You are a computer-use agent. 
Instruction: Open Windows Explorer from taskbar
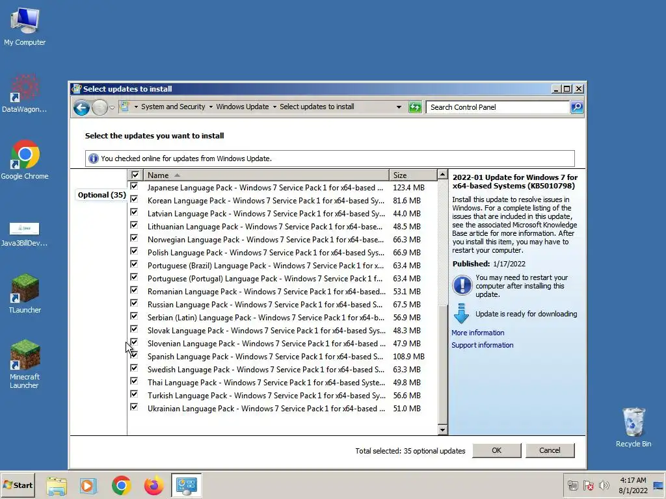tap(57, 485)
